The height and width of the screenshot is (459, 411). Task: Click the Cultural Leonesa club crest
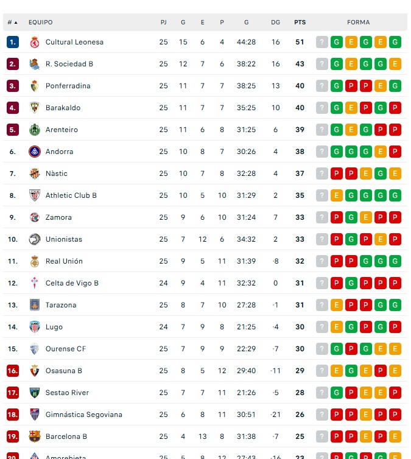click(35, 42)
